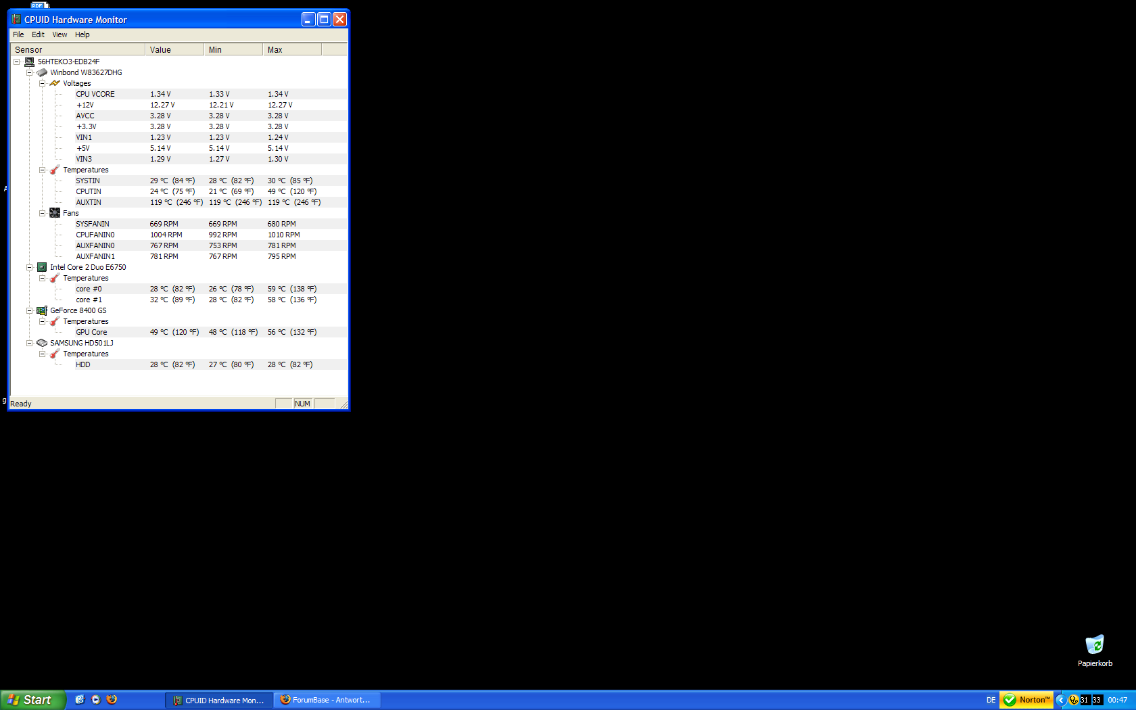Select the AVCC voltage row
This screenshot has height=710, width=1136.
(211, 116)
